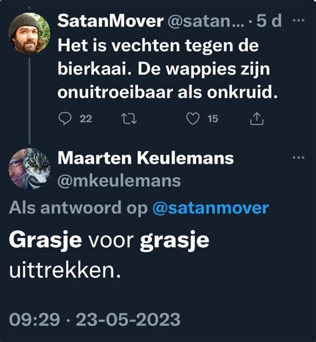316x342 pixels.
Task: Click the reply speech bubble icon
Action: point(65,118)
